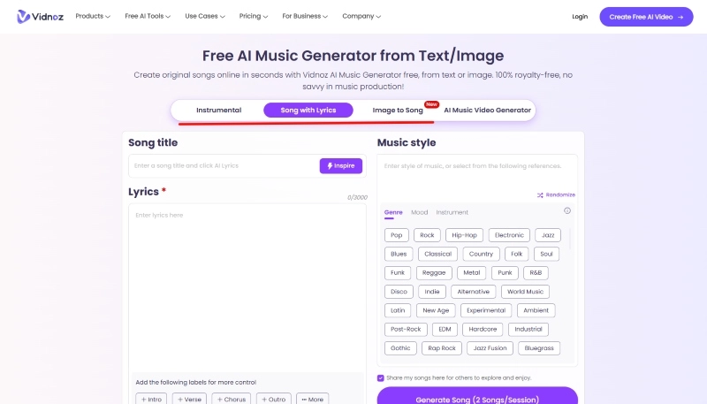Select the R&B genre tag
The height and width of the screenshot is (404, 707).
tap(536, 273)
